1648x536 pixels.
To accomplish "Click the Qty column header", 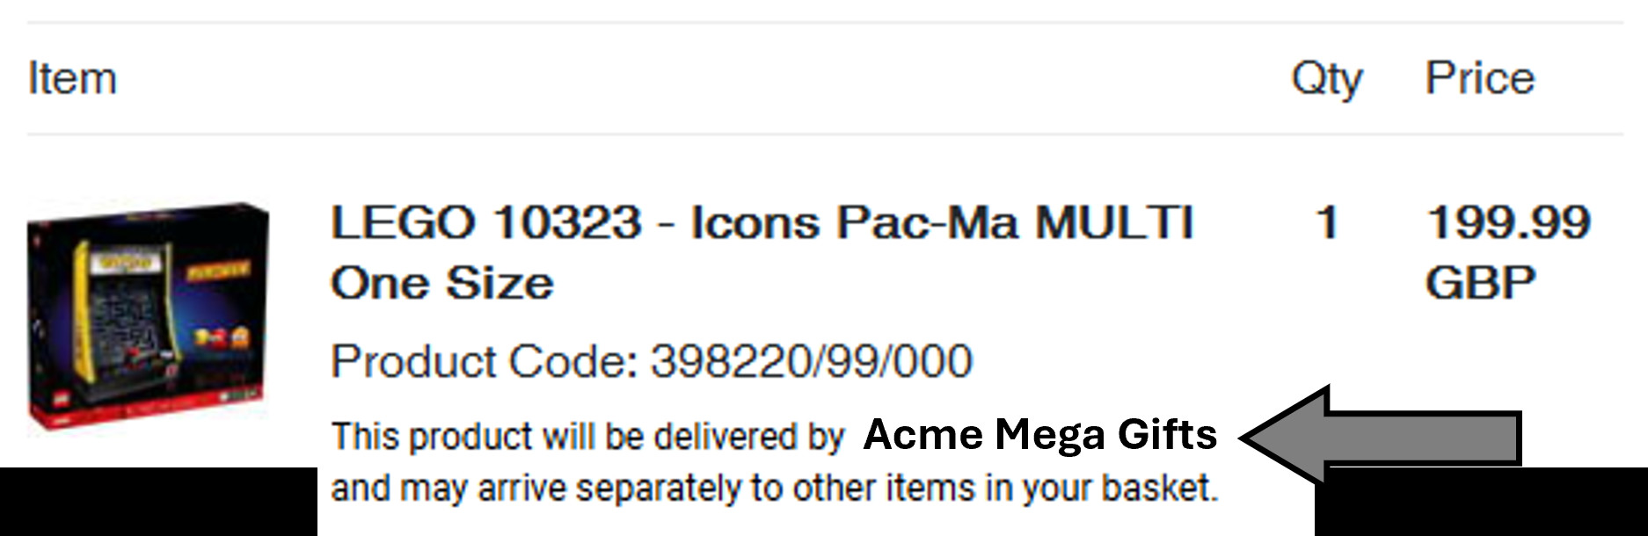I will [1326, 80].
